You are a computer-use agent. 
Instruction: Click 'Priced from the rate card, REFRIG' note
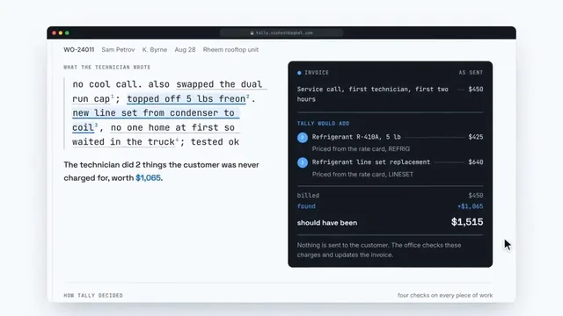pos(361,149)
